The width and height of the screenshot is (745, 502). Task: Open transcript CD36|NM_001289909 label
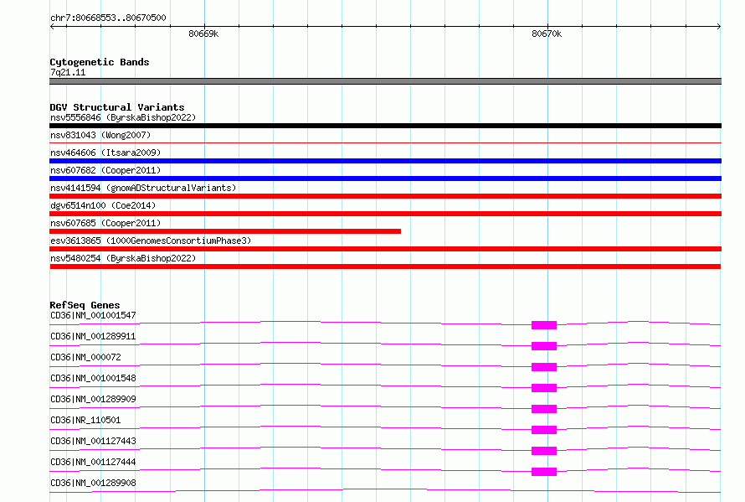click(93, 399)
